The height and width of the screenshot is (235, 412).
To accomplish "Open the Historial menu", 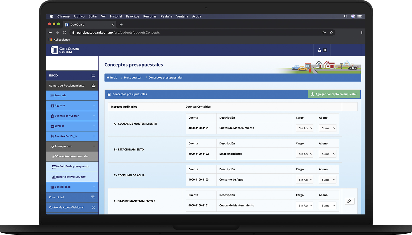I will pos(116,16).
